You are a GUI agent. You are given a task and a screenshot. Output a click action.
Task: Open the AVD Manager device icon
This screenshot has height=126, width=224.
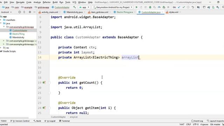(213, 7)
